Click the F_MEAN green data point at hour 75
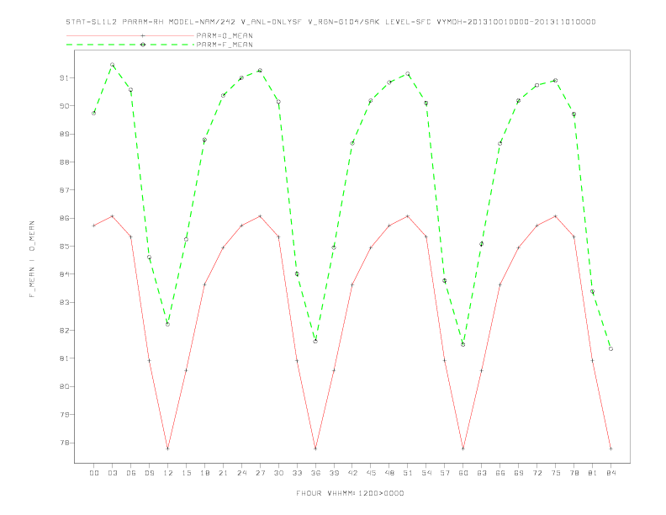Viewport: 666px width, 515px height. pyautogui.click(x=555, y=80)
